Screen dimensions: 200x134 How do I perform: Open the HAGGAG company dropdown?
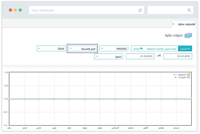(114, 49)
